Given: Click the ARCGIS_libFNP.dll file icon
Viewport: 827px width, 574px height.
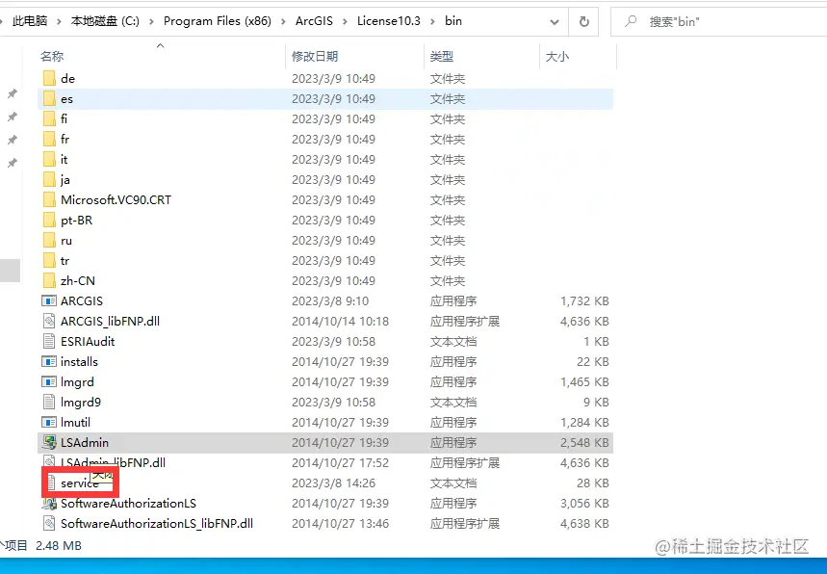Looking at the screenshot, I should point(49,322).
